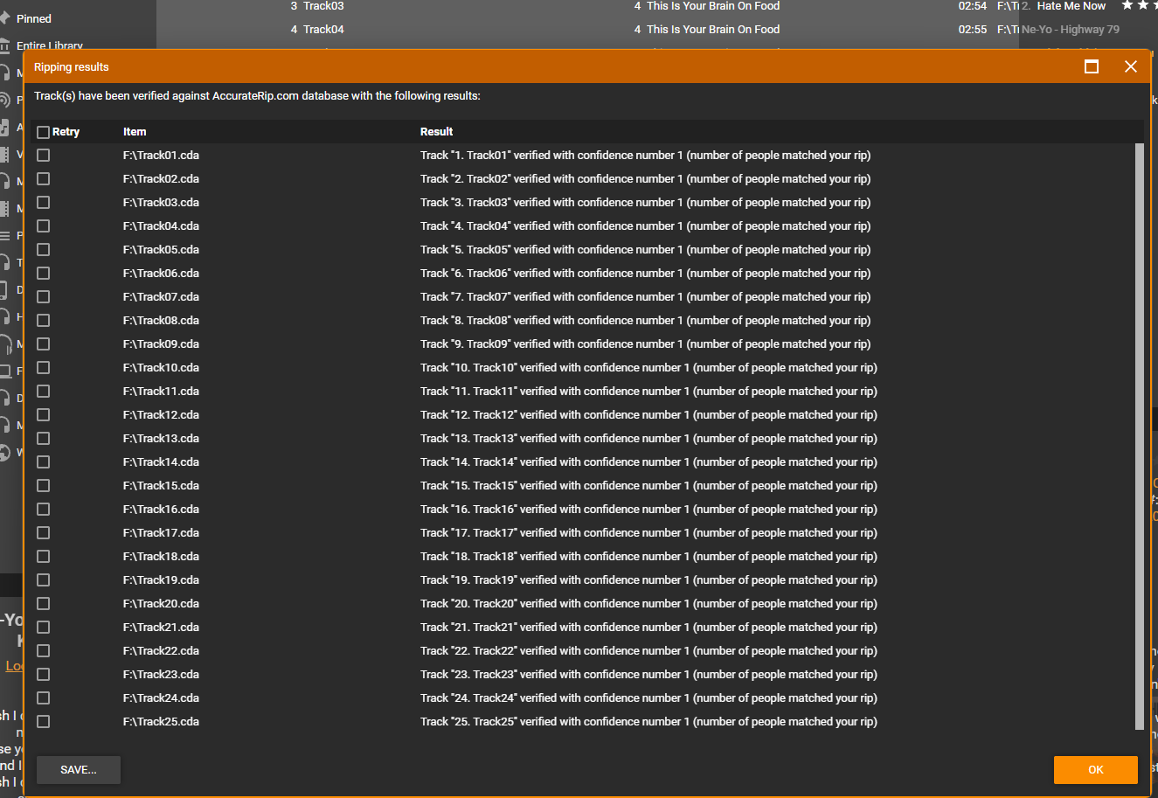Enable retry for Track07.cda
1158x798 pixels.
click(x=43, y=297)
